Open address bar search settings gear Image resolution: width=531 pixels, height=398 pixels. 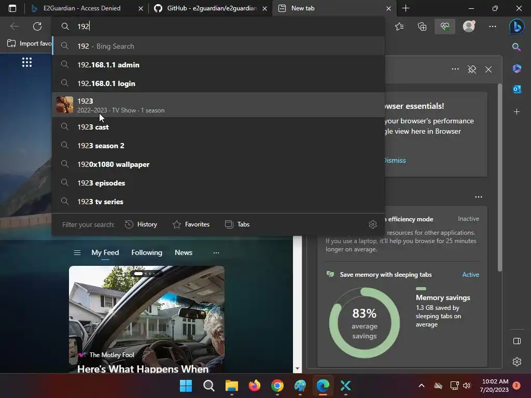[373, 224]
